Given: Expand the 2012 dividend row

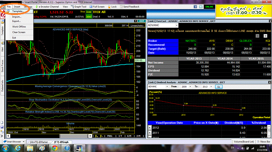Looking at the screenshot, I should (x=150, y=127).
